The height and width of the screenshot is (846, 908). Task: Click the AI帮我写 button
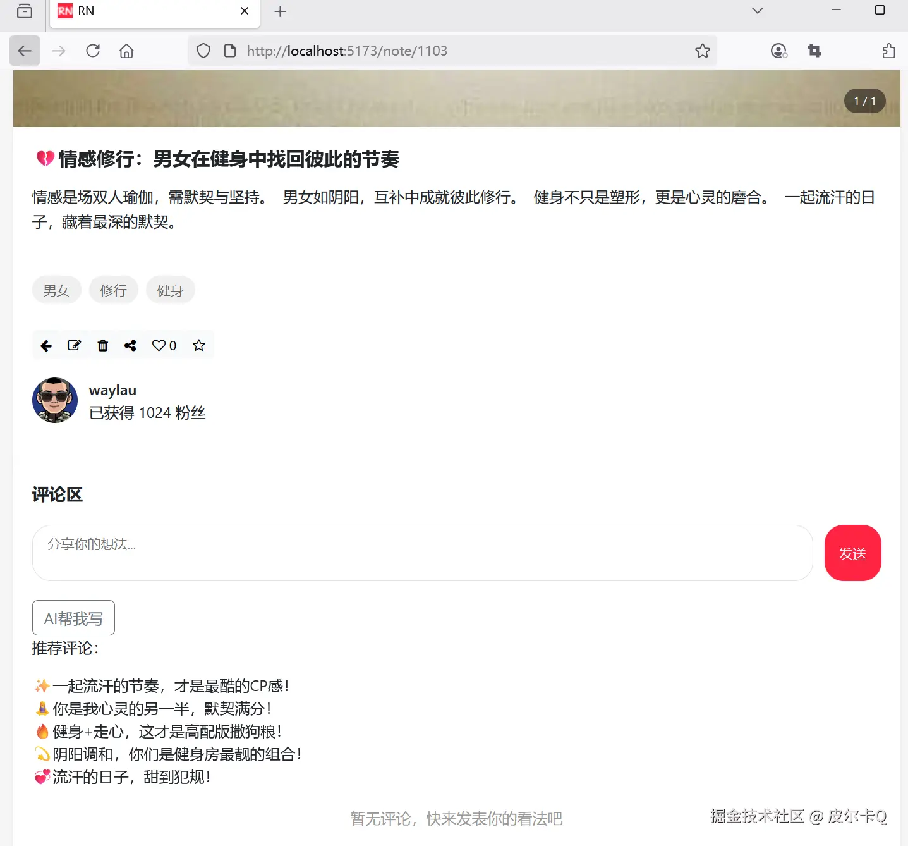pyautogui.click(x=73, y=618)
